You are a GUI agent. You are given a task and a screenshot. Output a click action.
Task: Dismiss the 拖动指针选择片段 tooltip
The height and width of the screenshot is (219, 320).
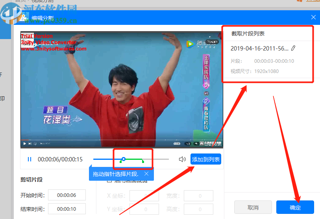pos(146,174)
